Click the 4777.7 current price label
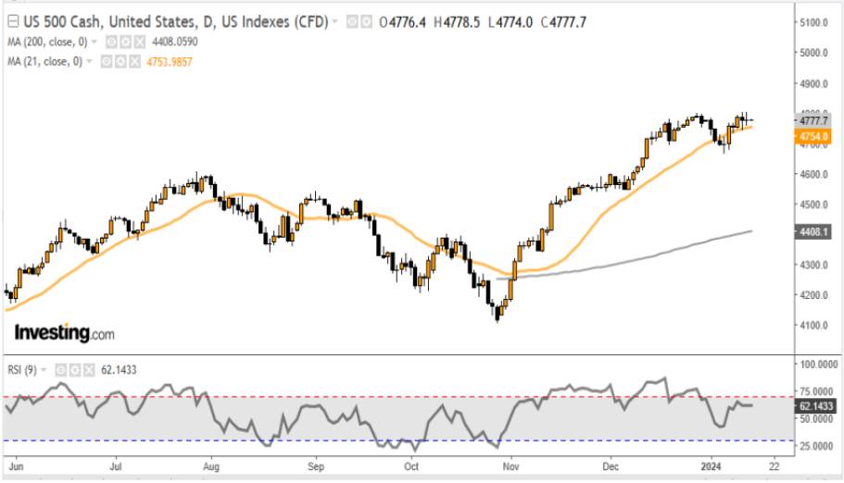The width and height of the screenshot is (844, 483). (814, 120)
